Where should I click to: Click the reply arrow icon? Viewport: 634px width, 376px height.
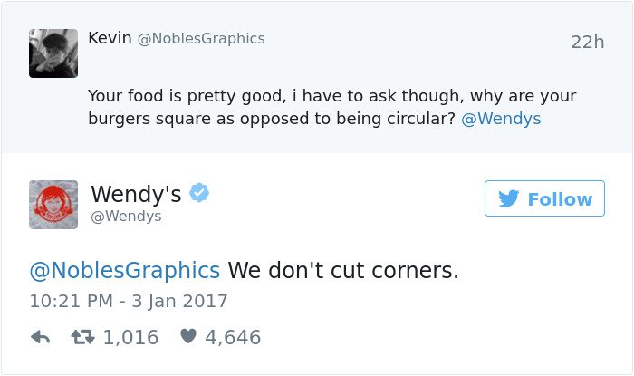[x=40, y=337]
